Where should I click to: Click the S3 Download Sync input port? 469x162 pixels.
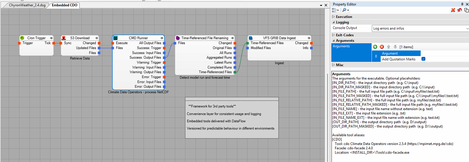click(61, 43)
